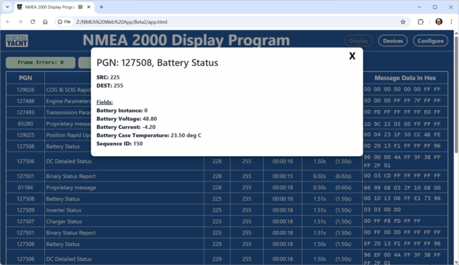The width and height of the screenshot is (459, 265).
Task: Open the Configure page
Action: pyautogui.click(x=430, y=41)
